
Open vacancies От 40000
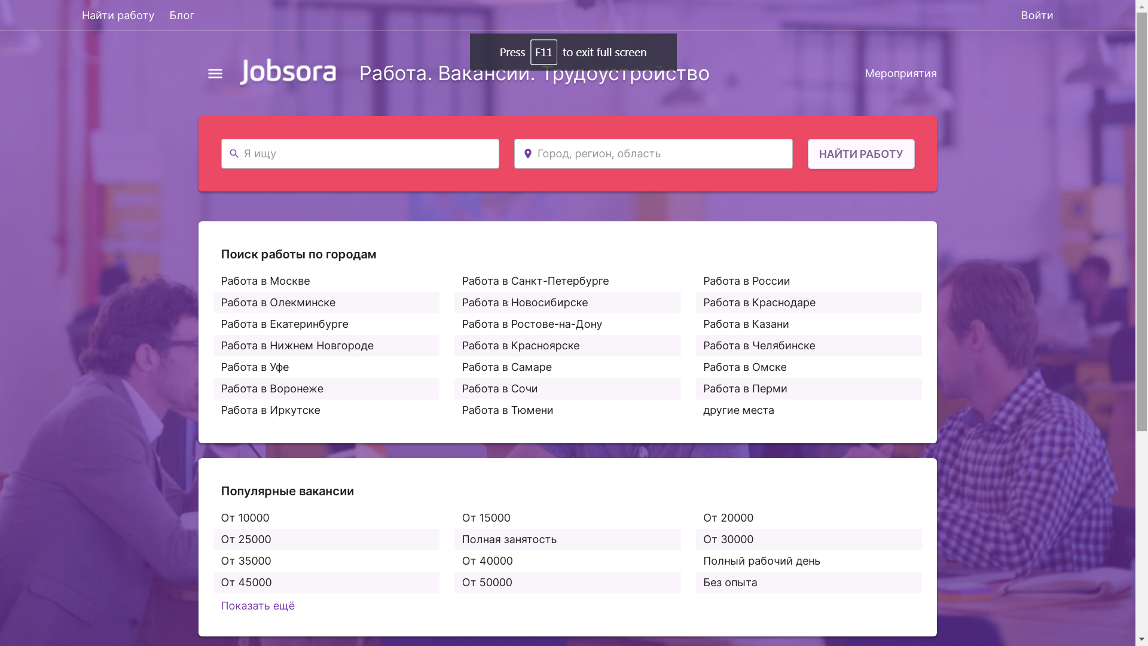point(487,561)
